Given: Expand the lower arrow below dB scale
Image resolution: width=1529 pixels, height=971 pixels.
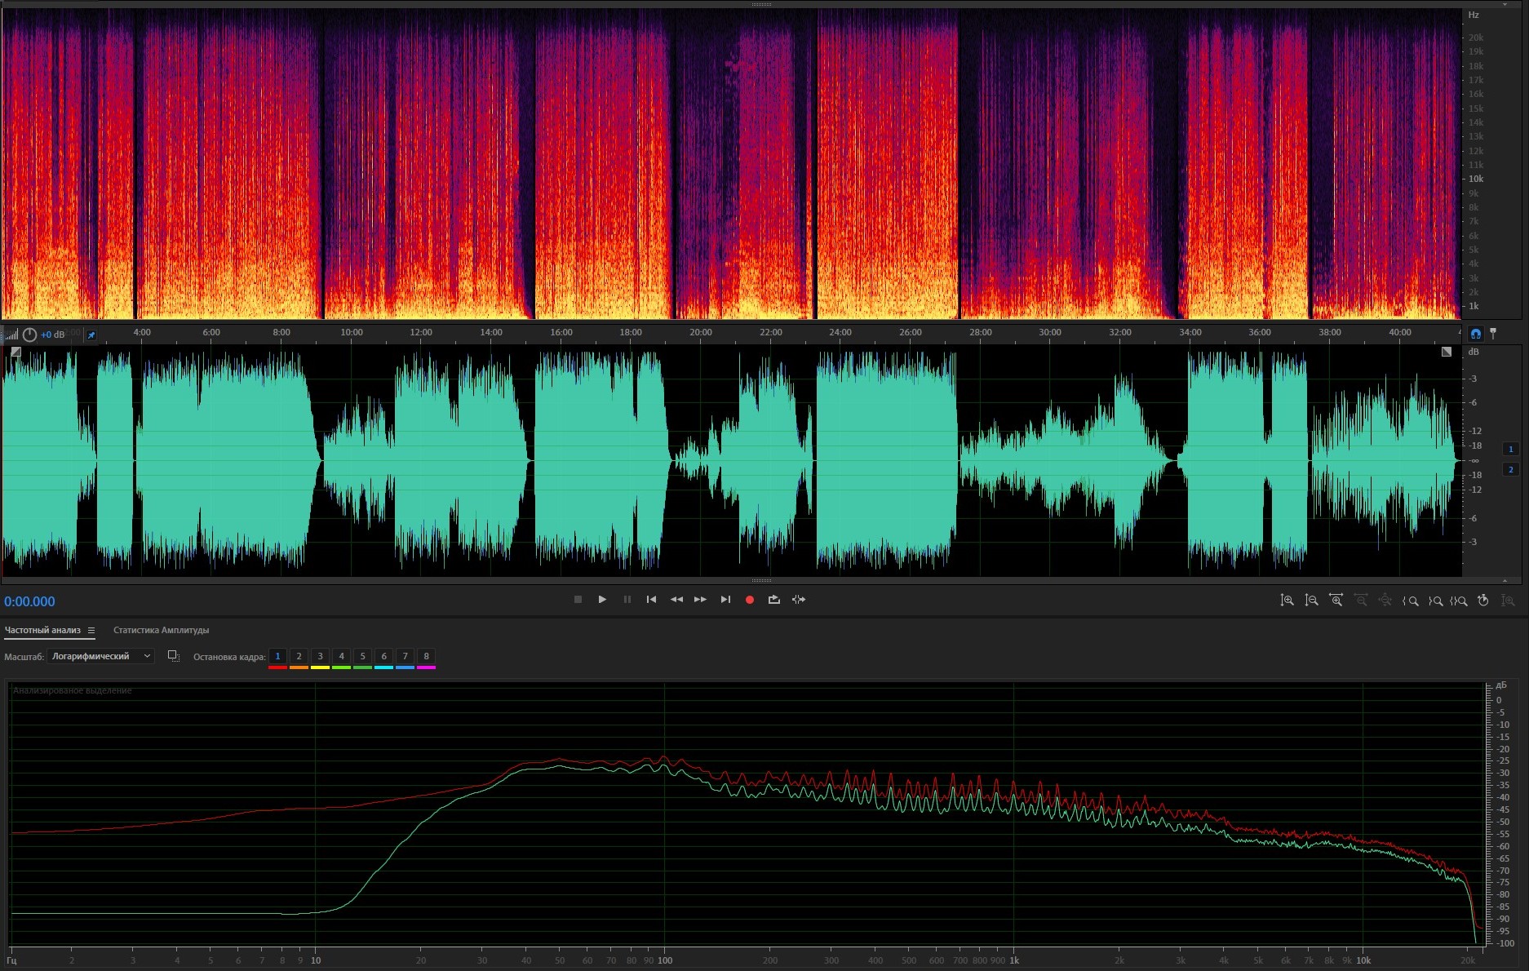Looking at the screenshot, I should click(1505, 581).
